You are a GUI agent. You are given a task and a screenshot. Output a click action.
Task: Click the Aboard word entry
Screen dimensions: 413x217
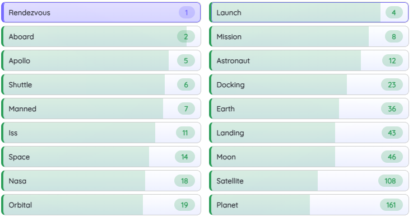point(101,36)
